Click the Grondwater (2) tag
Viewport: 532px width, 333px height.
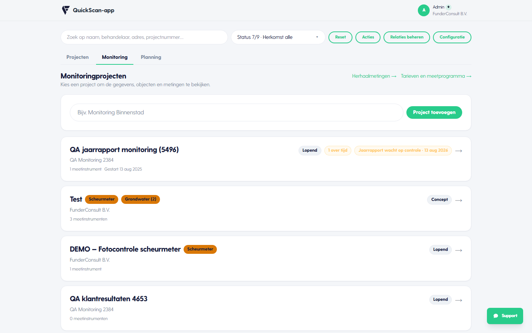pyautogui.click(x=140, y=199)
